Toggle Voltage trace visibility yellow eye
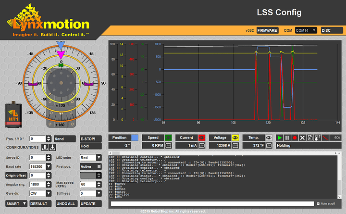 pos(235,138)
